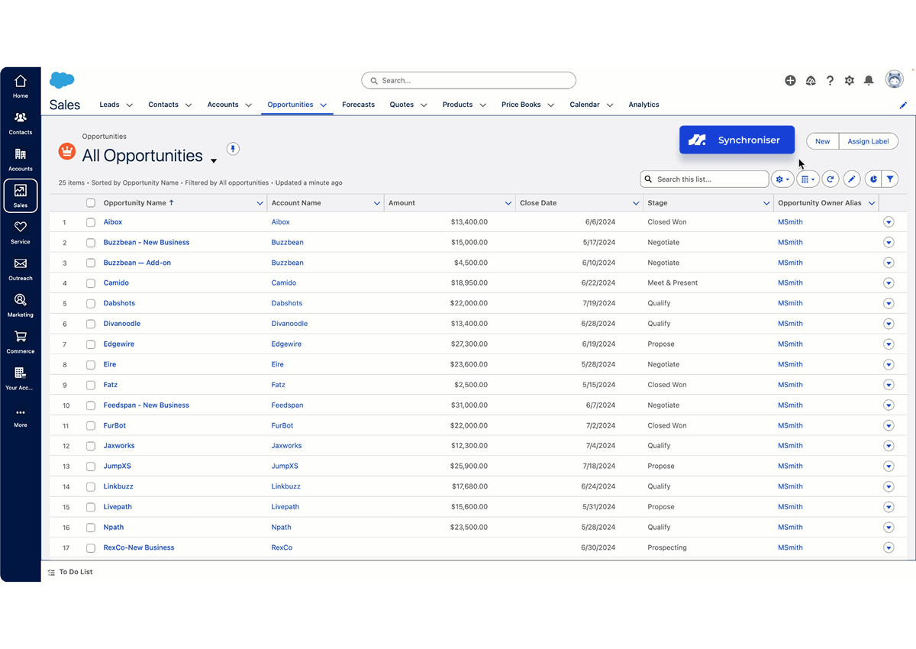This screenshot has height=649, width=916.
Task: Open the Feedspan - New Business opportunity
Action: click(147, 405)
